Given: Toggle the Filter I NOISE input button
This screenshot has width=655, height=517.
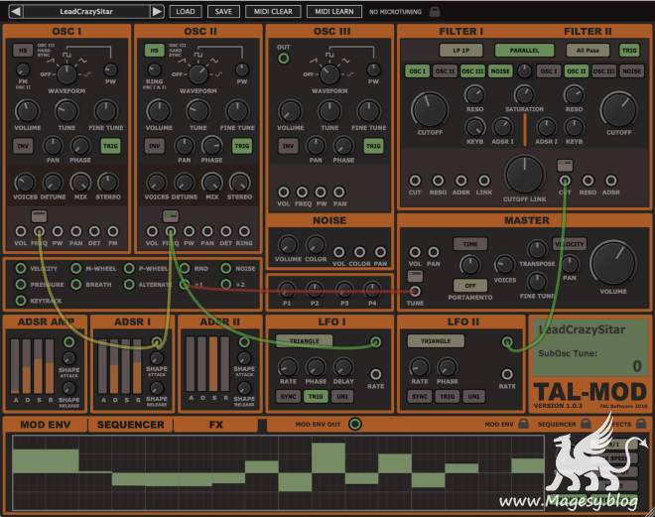Looking at the screenshot, I should [x=500, y=71].
